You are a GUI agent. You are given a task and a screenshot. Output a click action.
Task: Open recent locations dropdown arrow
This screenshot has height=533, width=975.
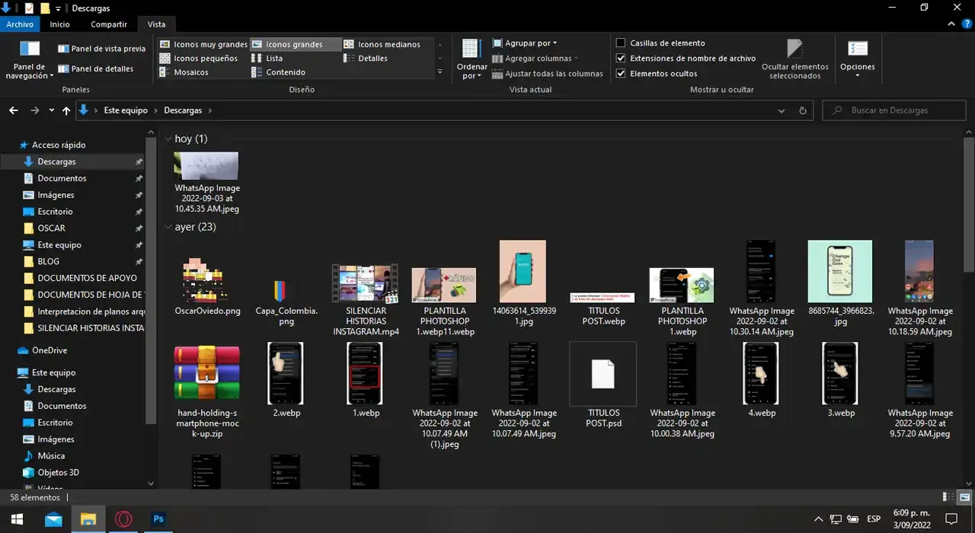tap(52, 110)
